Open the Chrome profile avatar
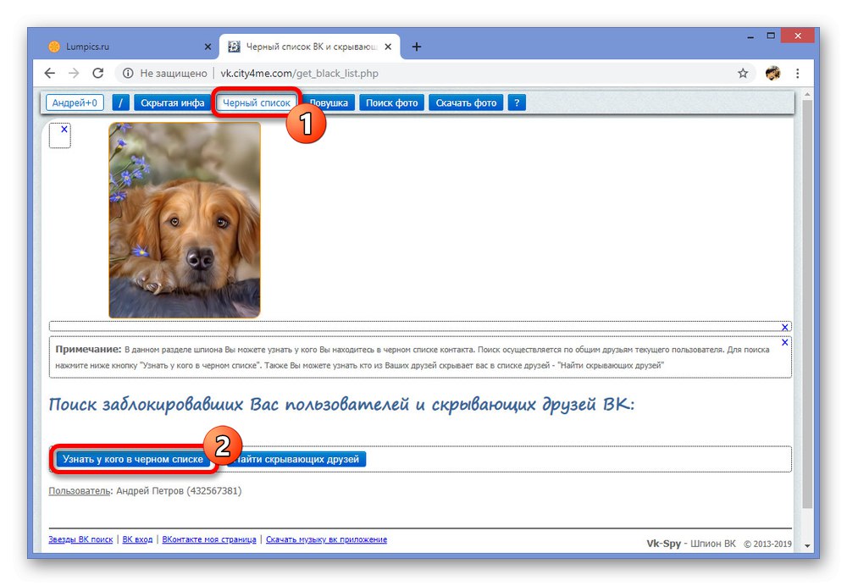This screenshot has width=847, height=586. tap(773, 73)
